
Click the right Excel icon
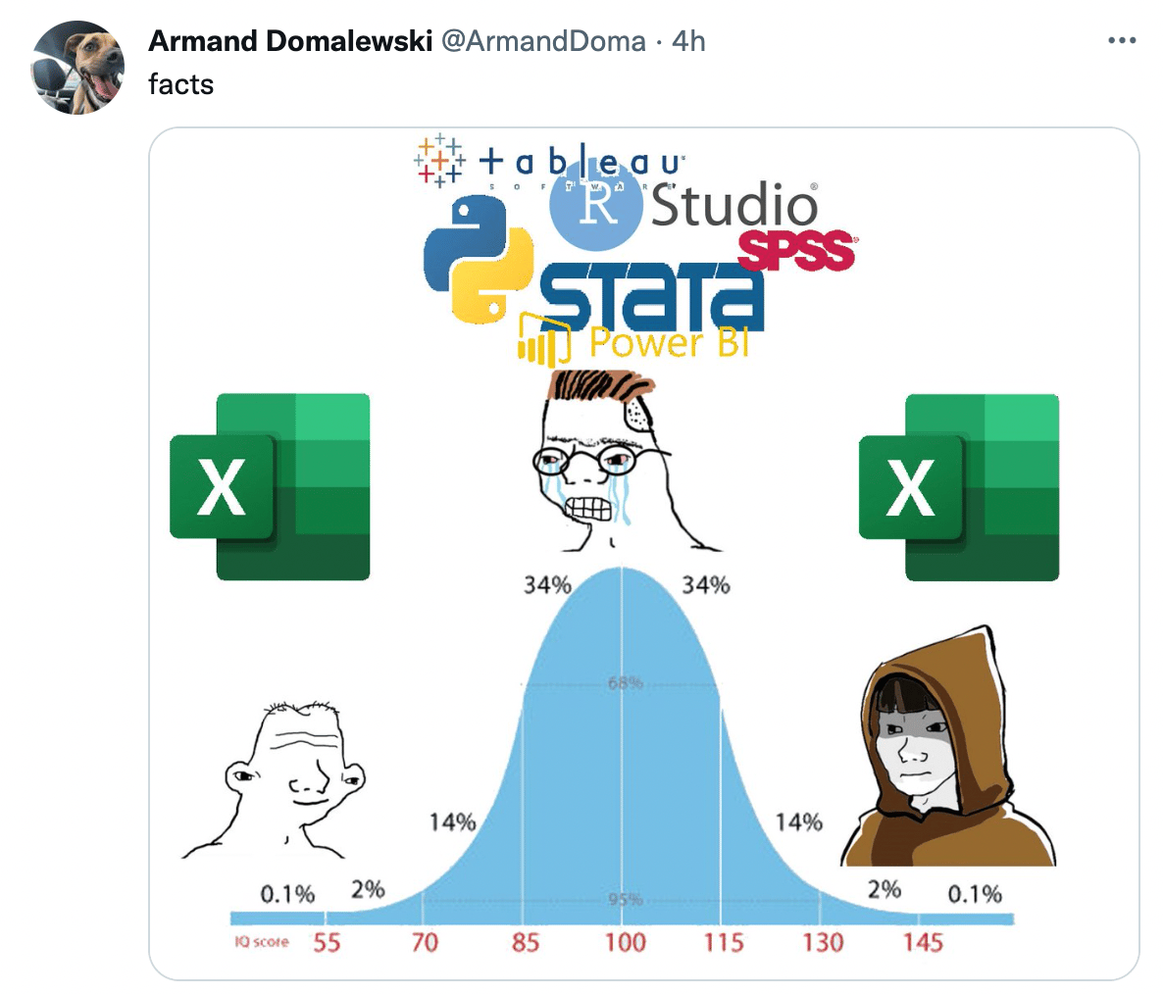[959, 487]
